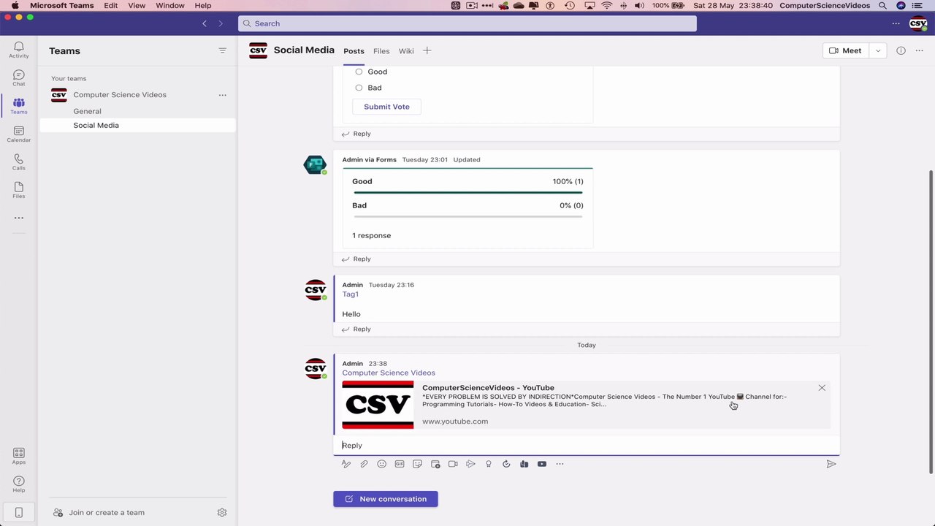Open the GIF picker
The image size is (935, 526).
click(x=400, y=464)
